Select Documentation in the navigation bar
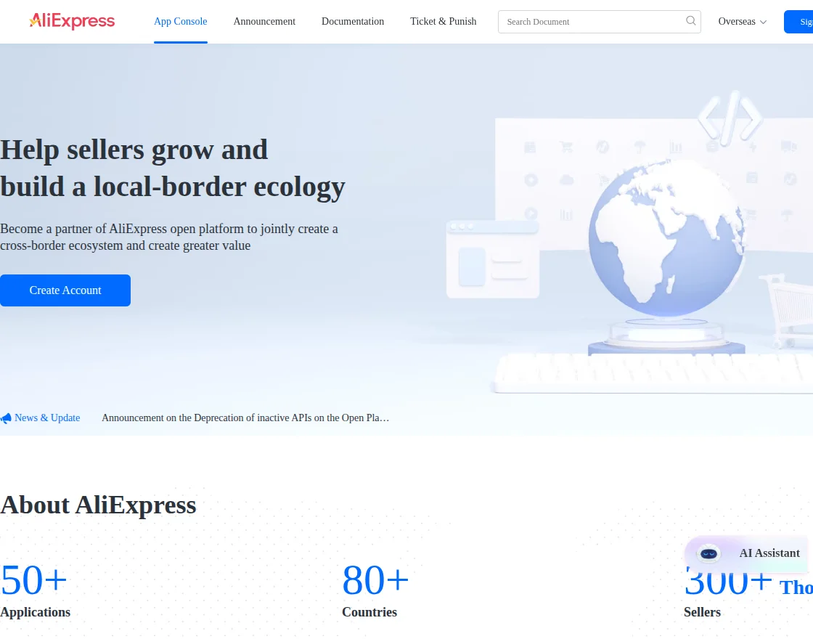 (x=353, y=22)
